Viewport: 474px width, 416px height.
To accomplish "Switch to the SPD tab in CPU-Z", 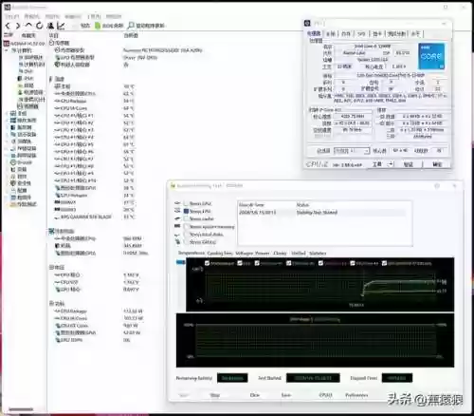I will click(362, 33).
